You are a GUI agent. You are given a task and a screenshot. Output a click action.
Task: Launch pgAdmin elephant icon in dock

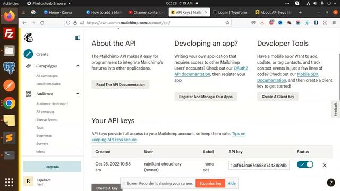(x=9, y=68)
